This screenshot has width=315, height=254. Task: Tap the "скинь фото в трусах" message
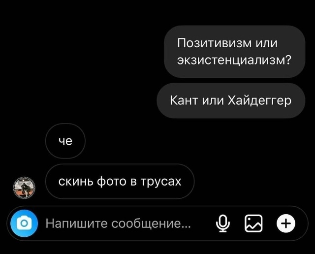pos(120,182)
